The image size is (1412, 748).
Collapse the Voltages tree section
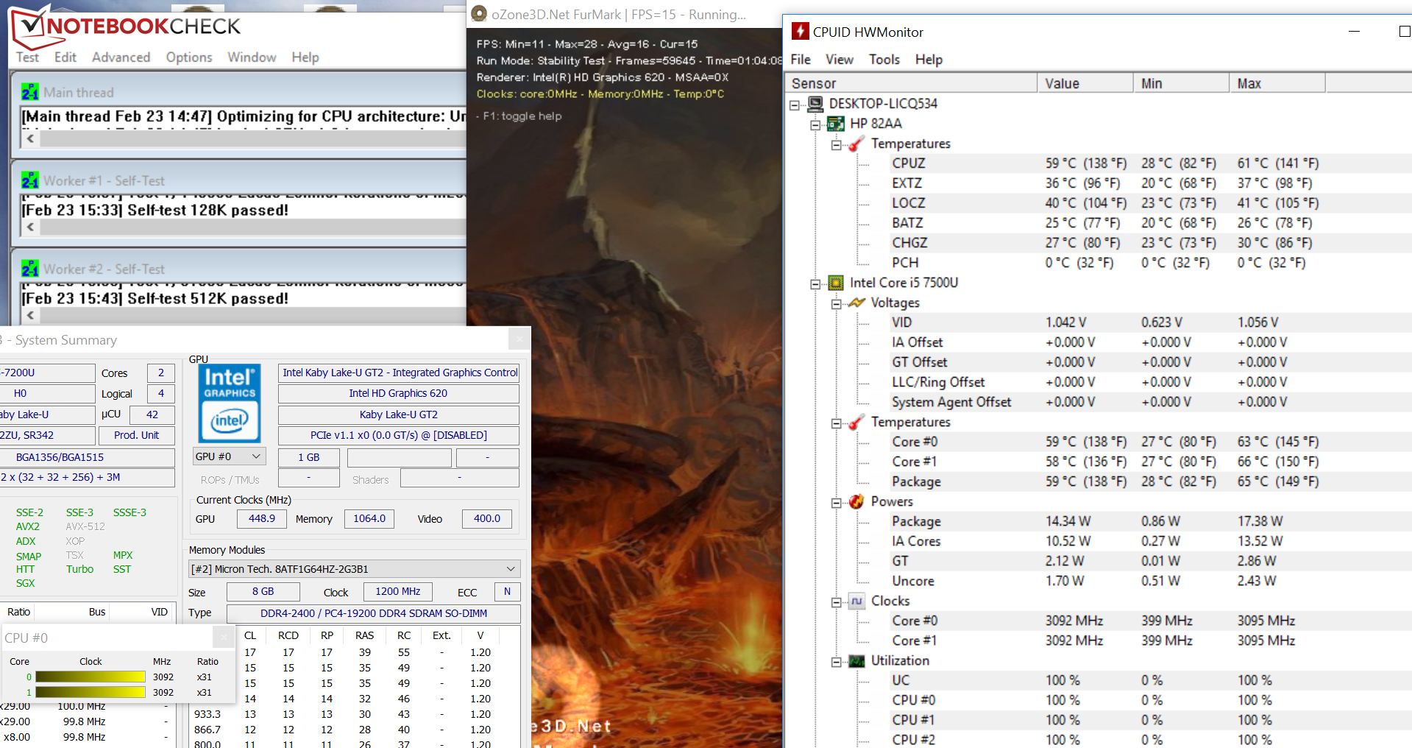[x=836, y=304]
